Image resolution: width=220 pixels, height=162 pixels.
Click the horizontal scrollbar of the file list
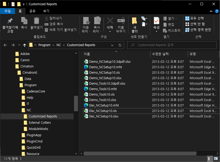tap(140, 153)
